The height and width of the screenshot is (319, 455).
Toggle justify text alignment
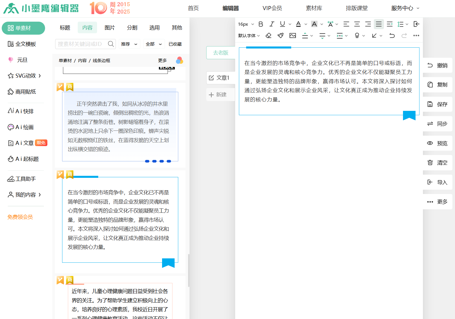pyautogui.click(x=378, y=24)
